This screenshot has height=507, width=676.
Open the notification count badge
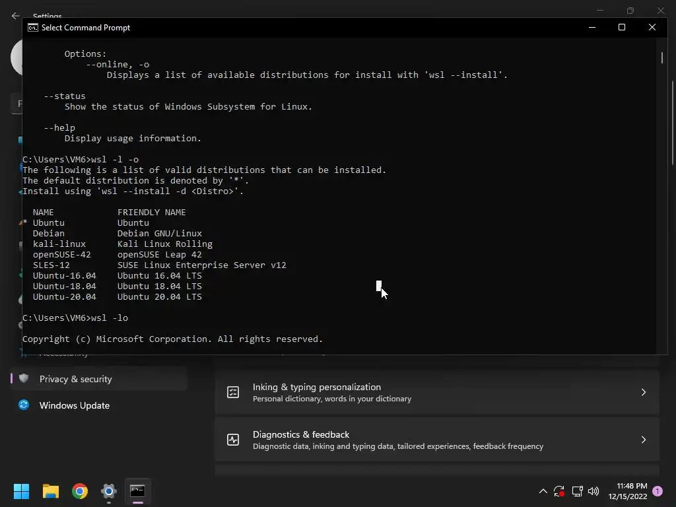click(658, 491)
